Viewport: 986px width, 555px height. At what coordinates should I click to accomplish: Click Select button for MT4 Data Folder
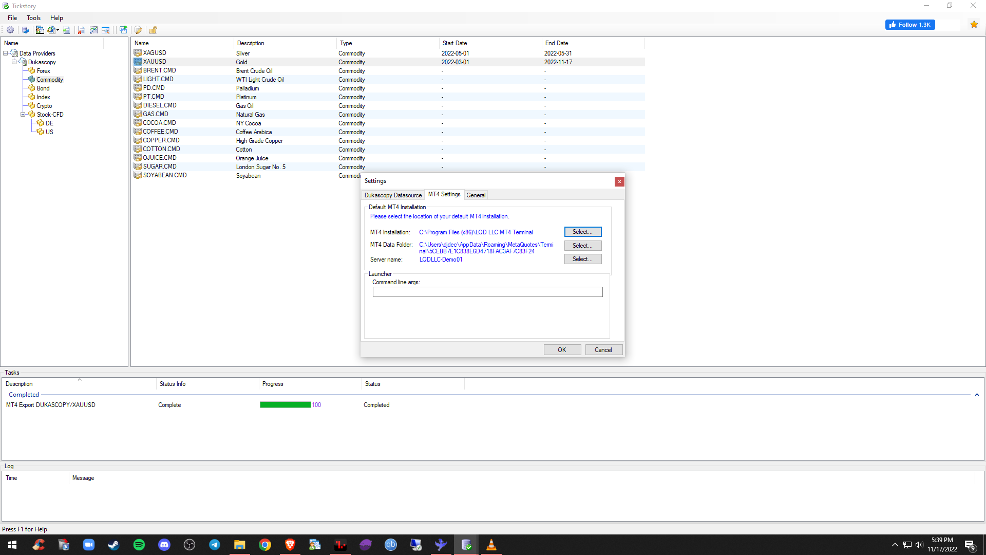[583, 246]
